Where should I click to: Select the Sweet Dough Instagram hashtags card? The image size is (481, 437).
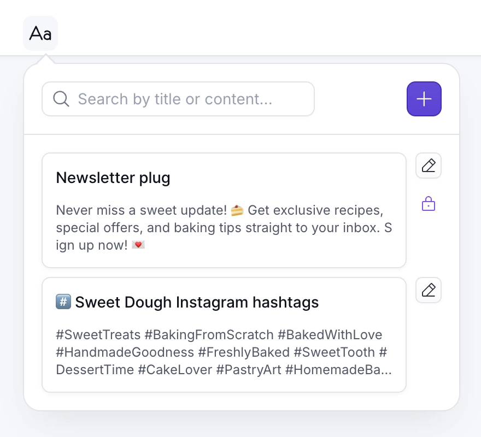224,335
